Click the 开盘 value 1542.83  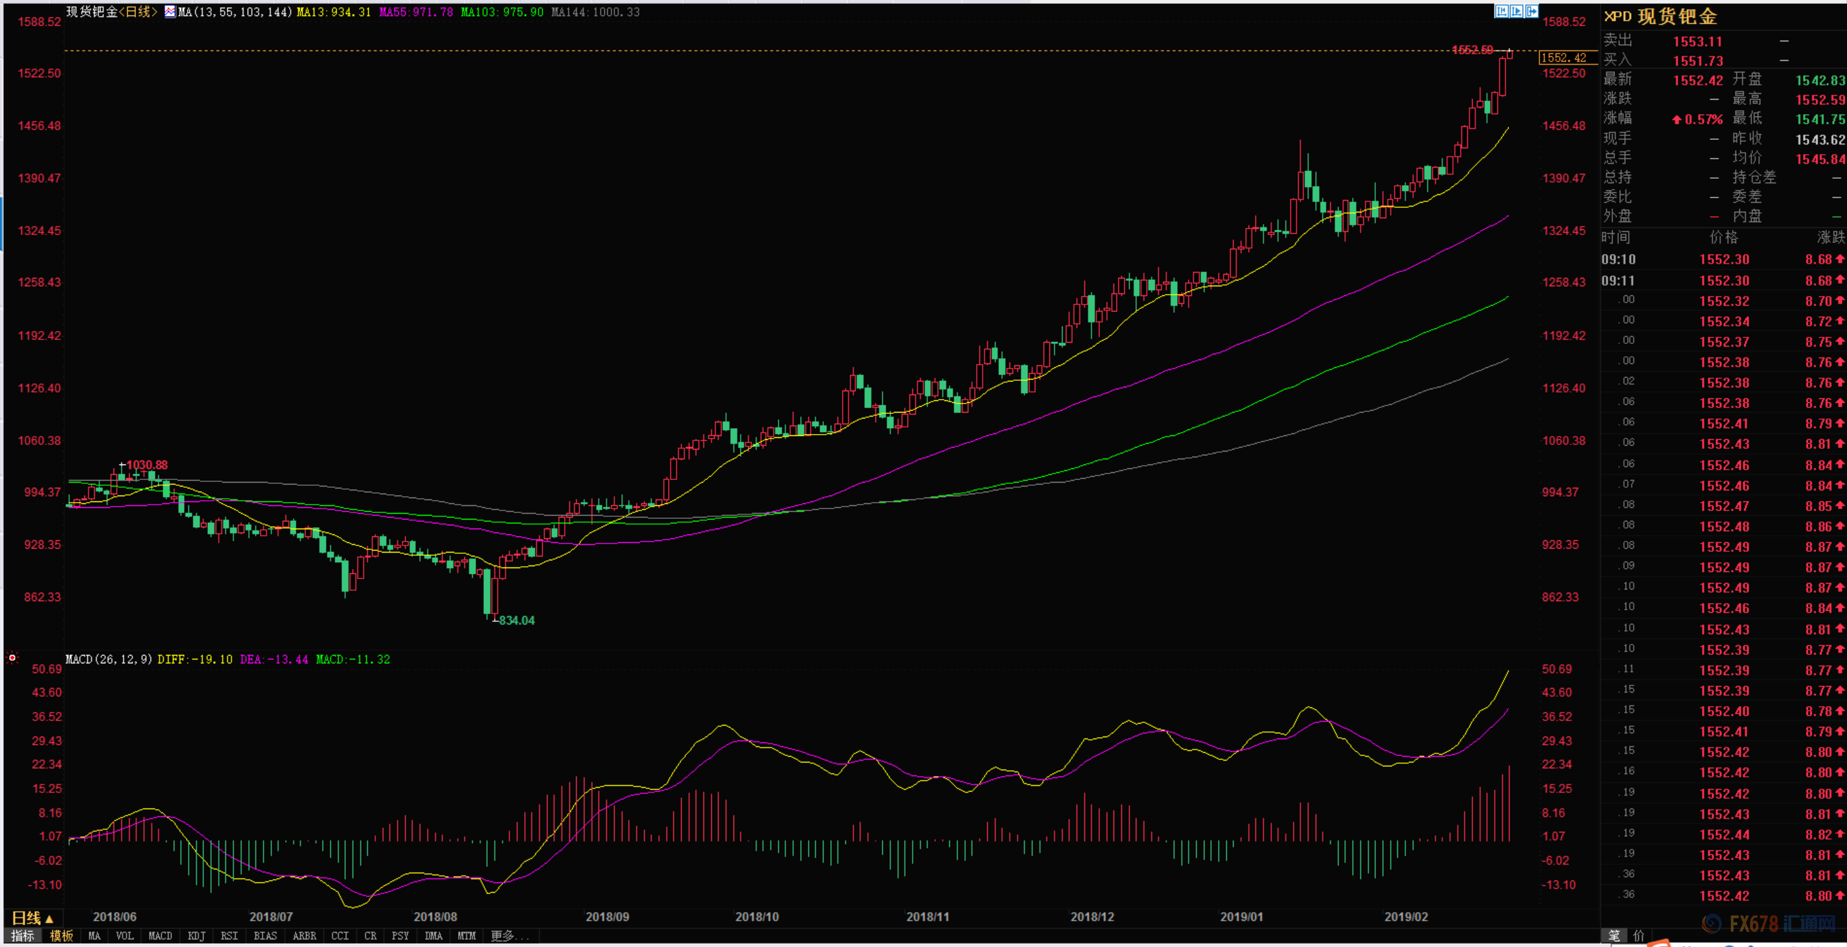(1820, 80)
